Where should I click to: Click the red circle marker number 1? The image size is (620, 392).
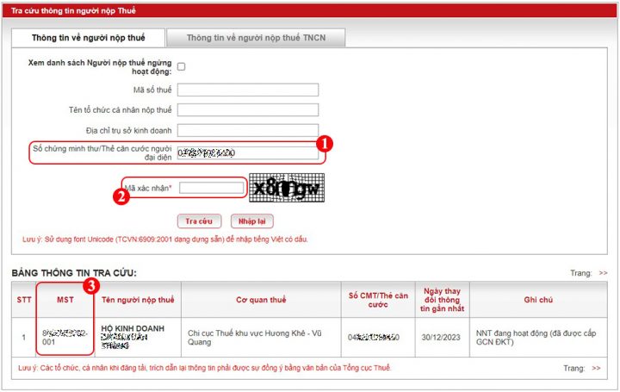(x=325, y=145)
